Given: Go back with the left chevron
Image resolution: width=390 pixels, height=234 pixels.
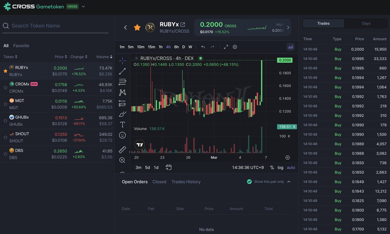Looking at the screenshot, I should coord(125,28).
